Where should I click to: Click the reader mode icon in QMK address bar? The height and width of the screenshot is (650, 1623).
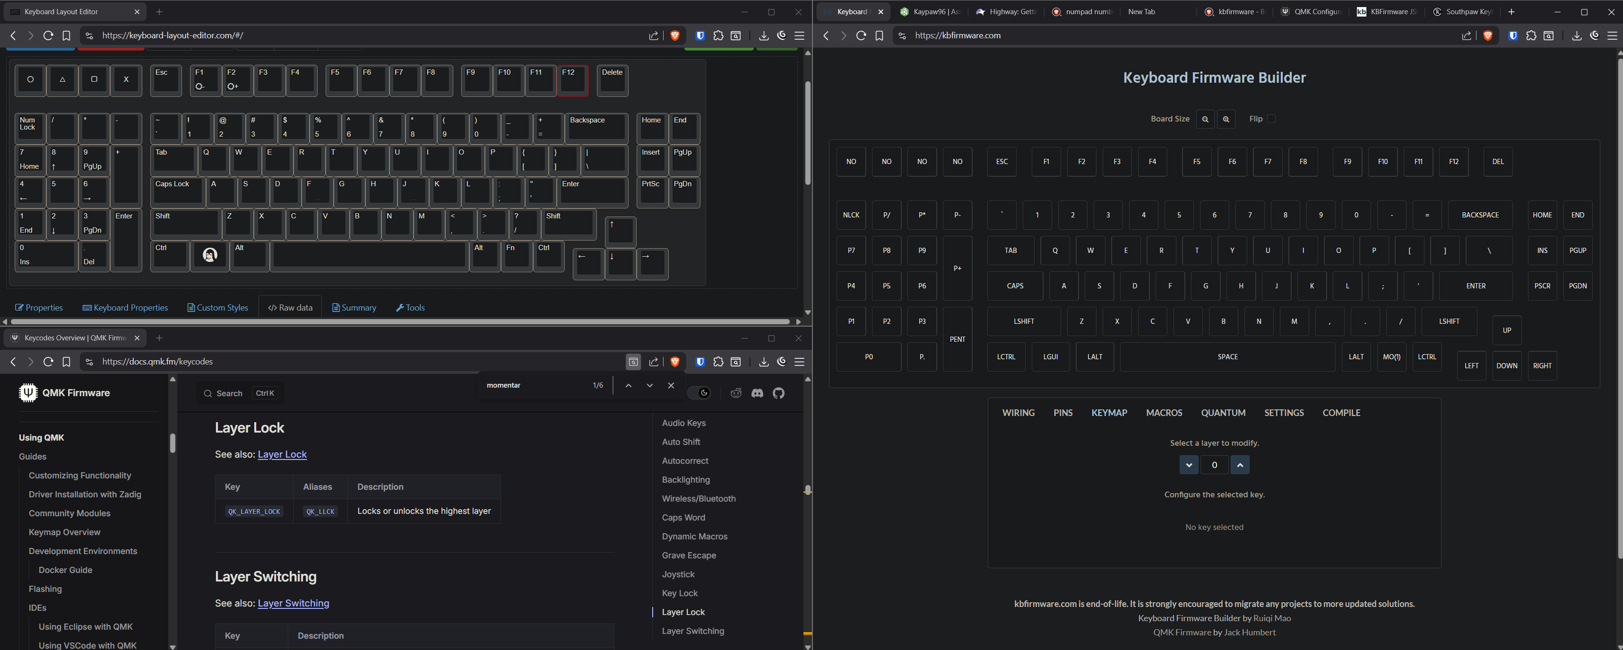pos(633,362)
